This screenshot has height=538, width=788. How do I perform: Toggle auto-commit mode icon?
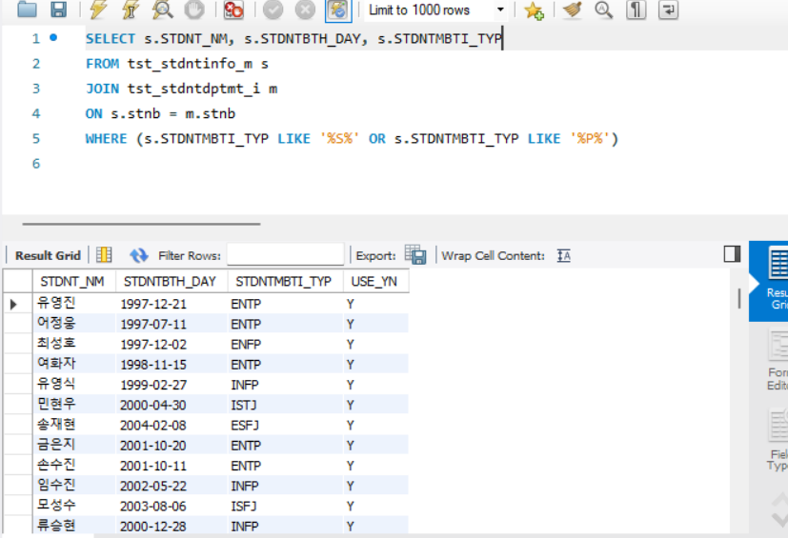pos(337,10)
